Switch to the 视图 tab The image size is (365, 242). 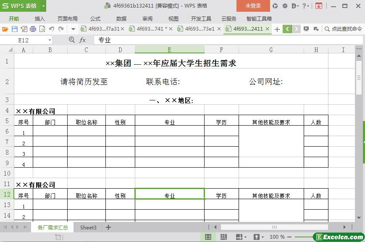point(173,18)
